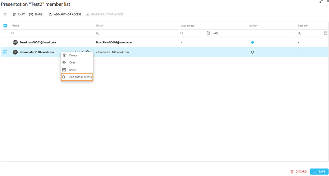Open the Last edit calendar picker
This screenshot has width=329, height=176.
326,33
